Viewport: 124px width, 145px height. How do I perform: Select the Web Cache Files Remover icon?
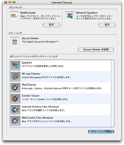point(15,121)
